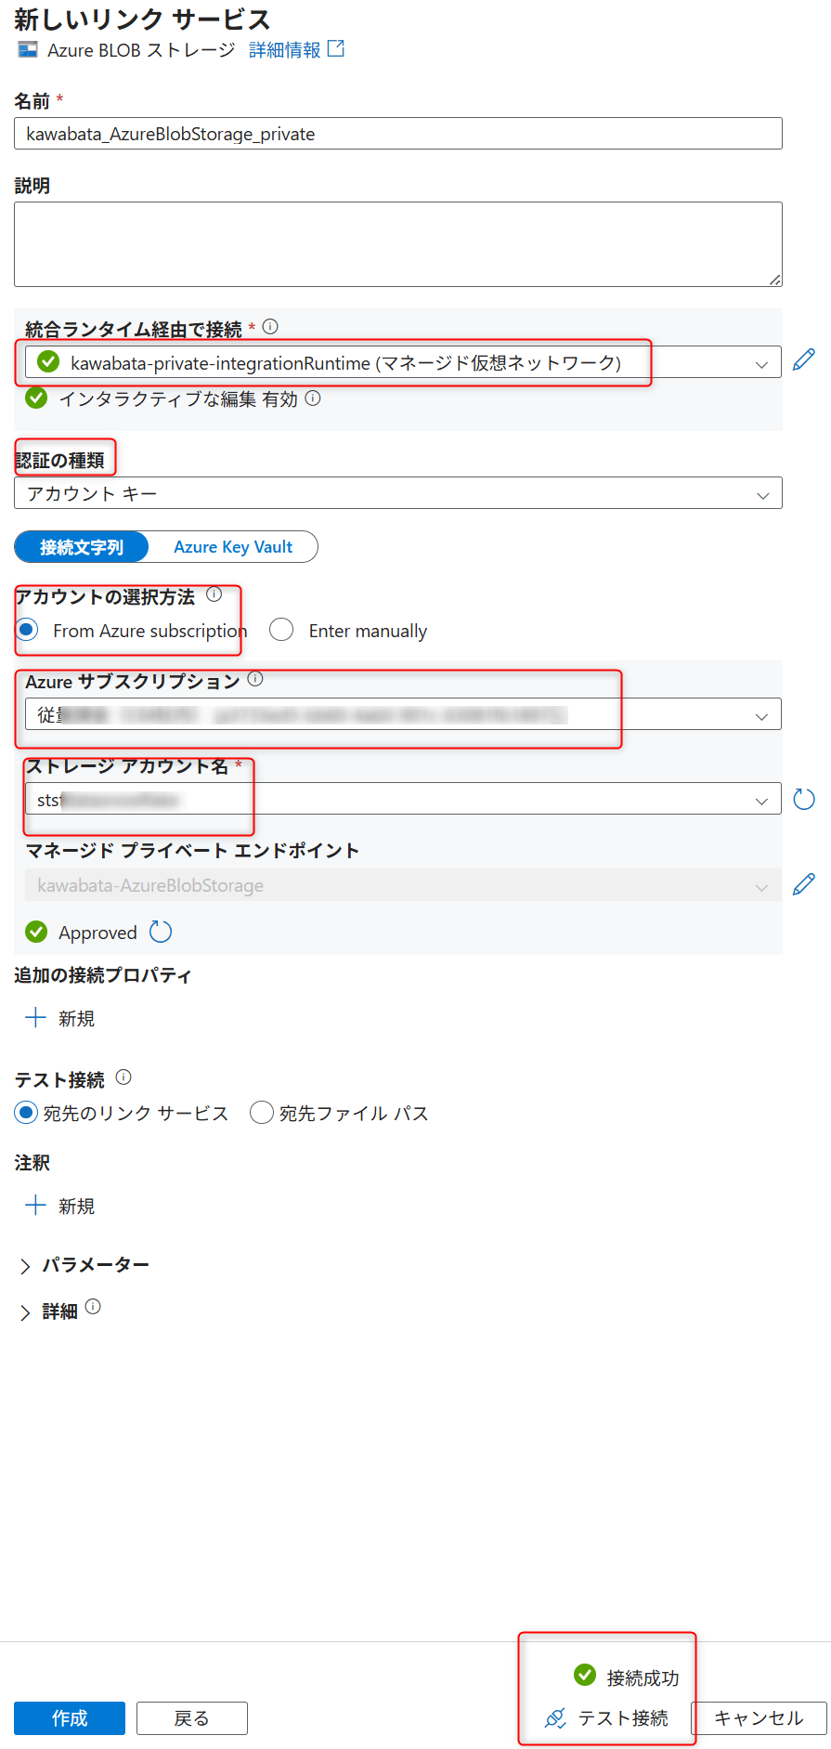Click the Approved status text

(97, 933)
